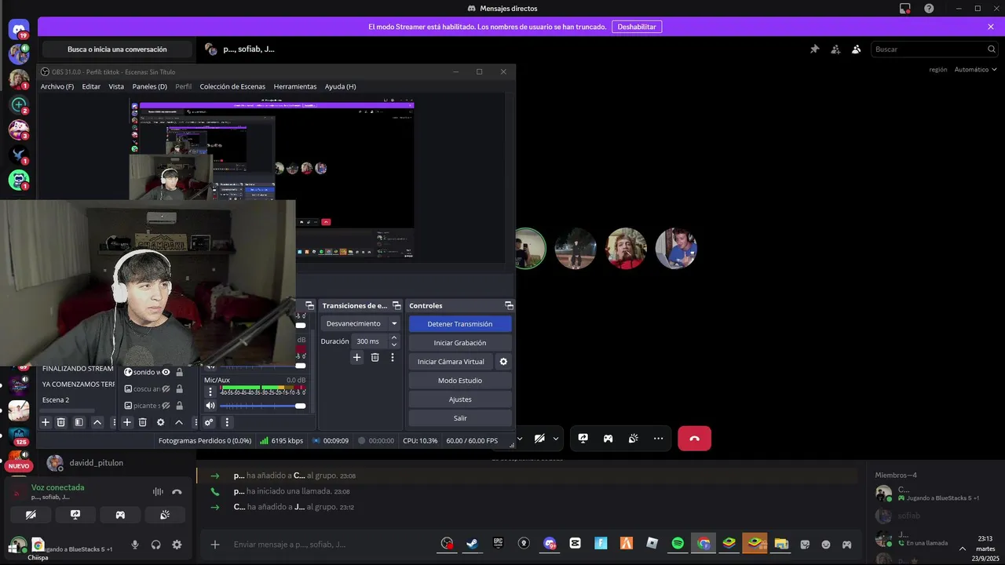The height and width of the screenshot is (565, 1005).
Task: Hang up the Discord call
Action: point(694,439)
